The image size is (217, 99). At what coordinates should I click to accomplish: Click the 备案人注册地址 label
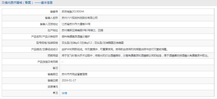(49, 24)
